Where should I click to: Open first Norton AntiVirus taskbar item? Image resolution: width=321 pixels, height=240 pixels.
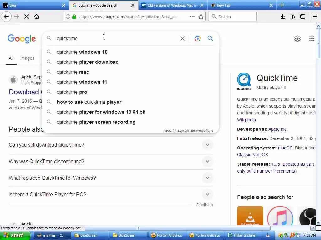(x=167, y=235)
